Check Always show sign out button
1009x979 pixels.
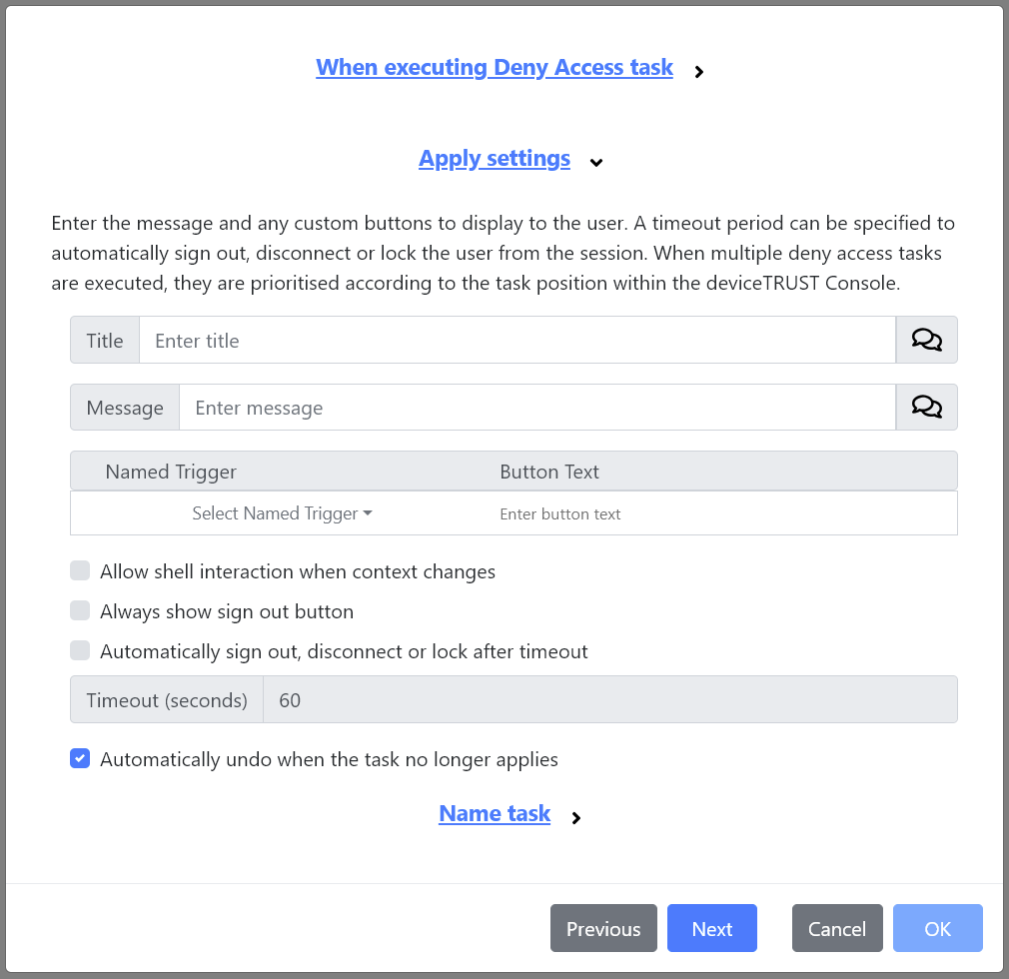point(80,610)
